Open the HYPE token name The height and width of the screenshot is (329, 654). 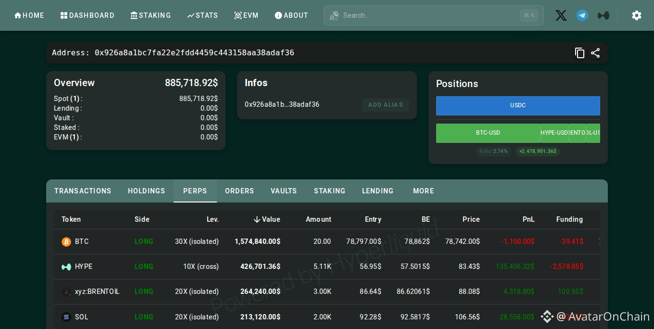point(84,266)
